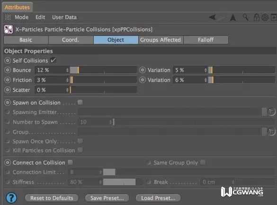Toggle the Kill Particles on Collision checkbox
The height and width of the screenshot is (205, 277).
pyautogui.click(x=80, y=150)
